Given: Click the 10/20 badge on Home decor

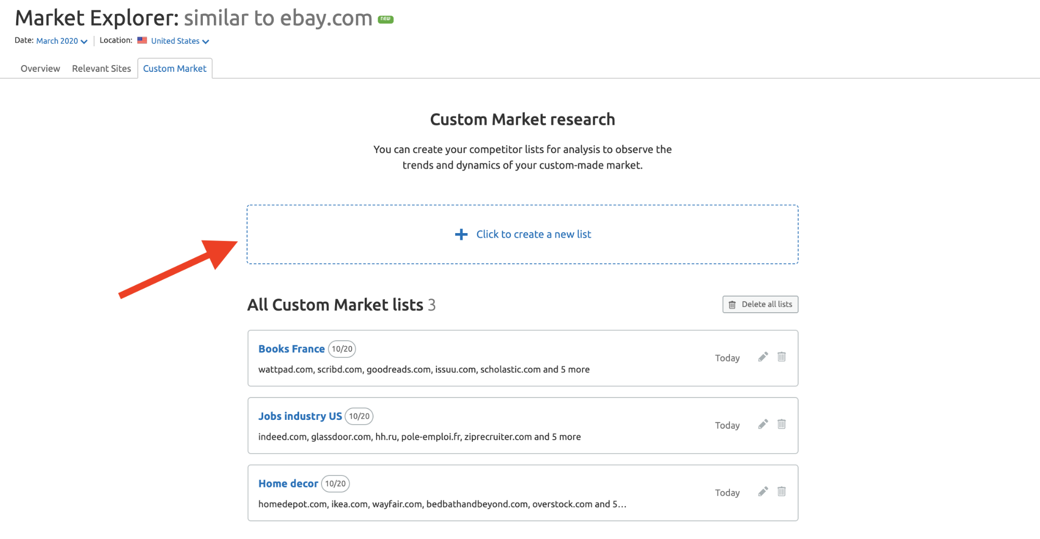Looking at the screenshot, I should pyautogui.click(x=335, y=484).
